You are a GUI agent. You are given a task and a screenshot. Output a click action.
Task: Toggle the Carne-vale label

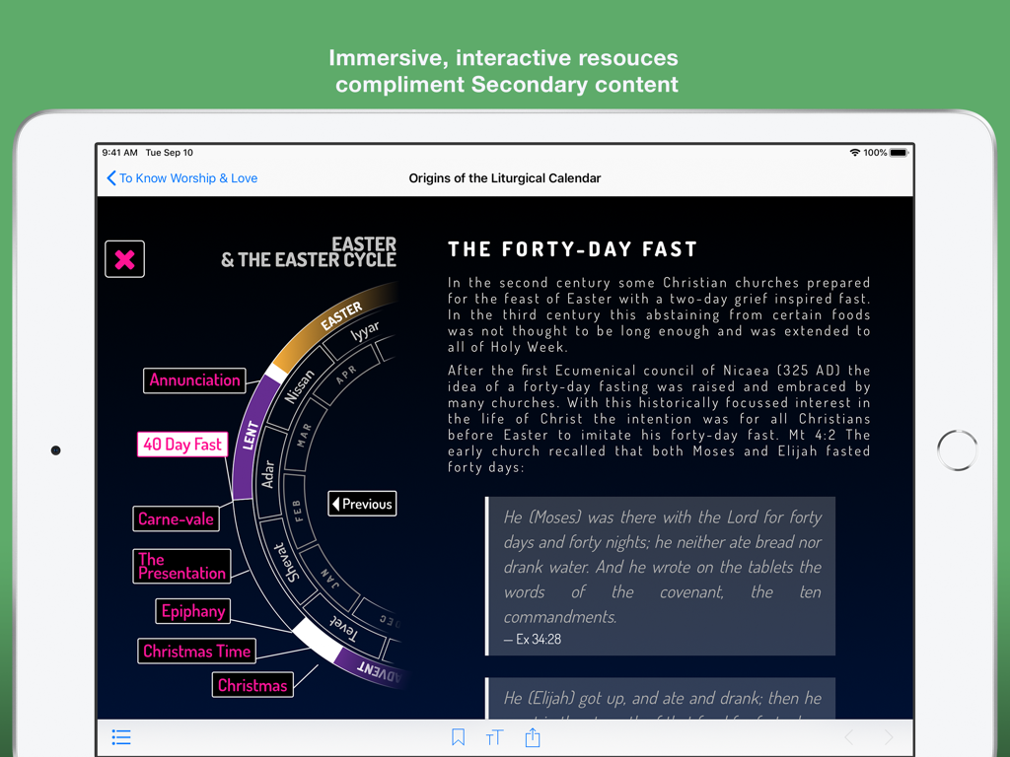176,518
